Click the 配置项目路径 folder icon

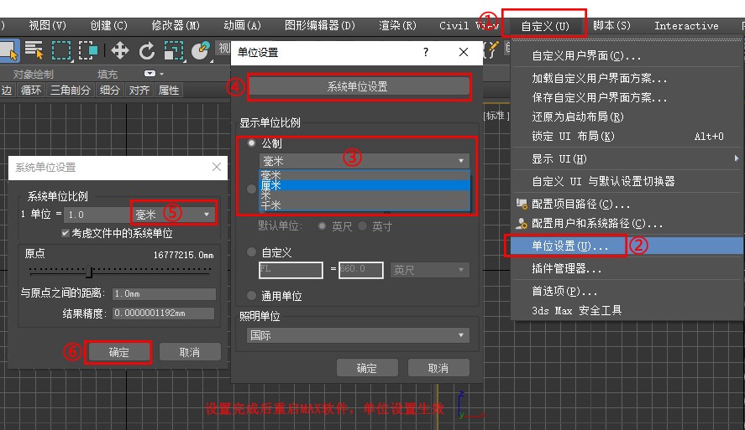(521, 204)
